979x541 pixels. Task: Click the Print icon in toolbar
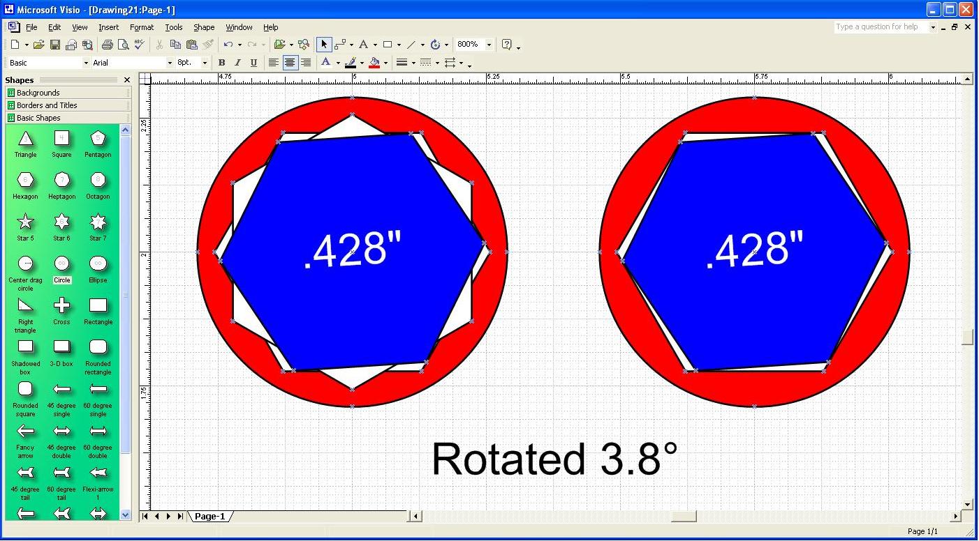tap(107, 45)
